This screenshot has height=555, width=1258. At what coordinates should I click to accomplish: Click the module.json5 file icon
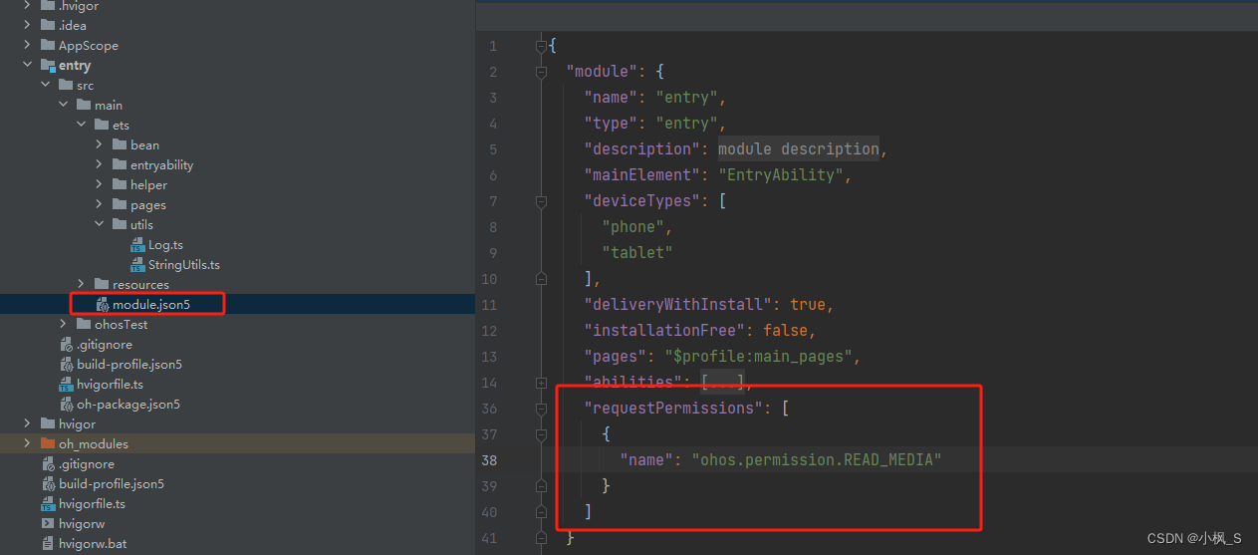pyautogui.click(x=103, y=304)
